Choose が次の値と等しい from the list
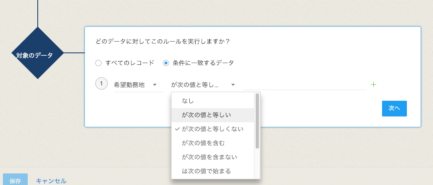This screenshot has height=185, width=433. [x=213, y=115]
